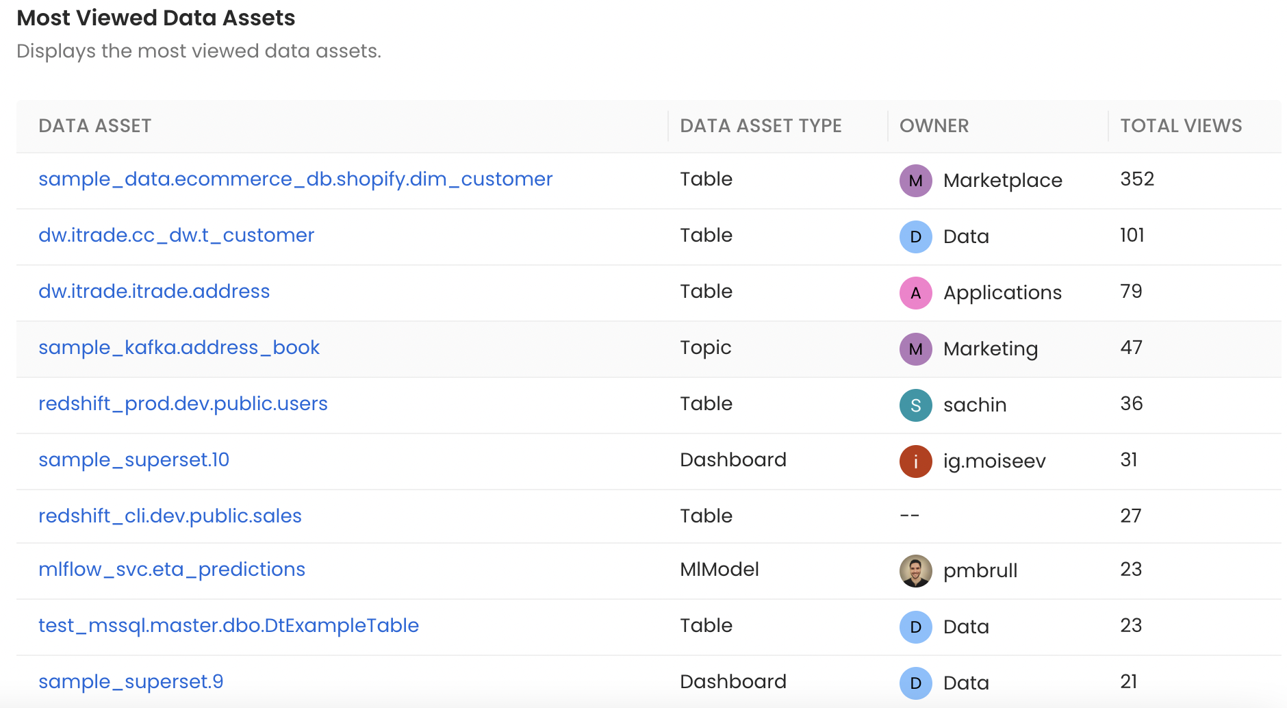Select the Applications owner avatar icon
Image resolution: width=1287 pixels, height=708 pixels.
[915, 293]
